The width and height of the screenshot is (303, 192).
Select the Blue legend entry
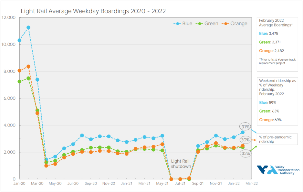pos(183,24)
